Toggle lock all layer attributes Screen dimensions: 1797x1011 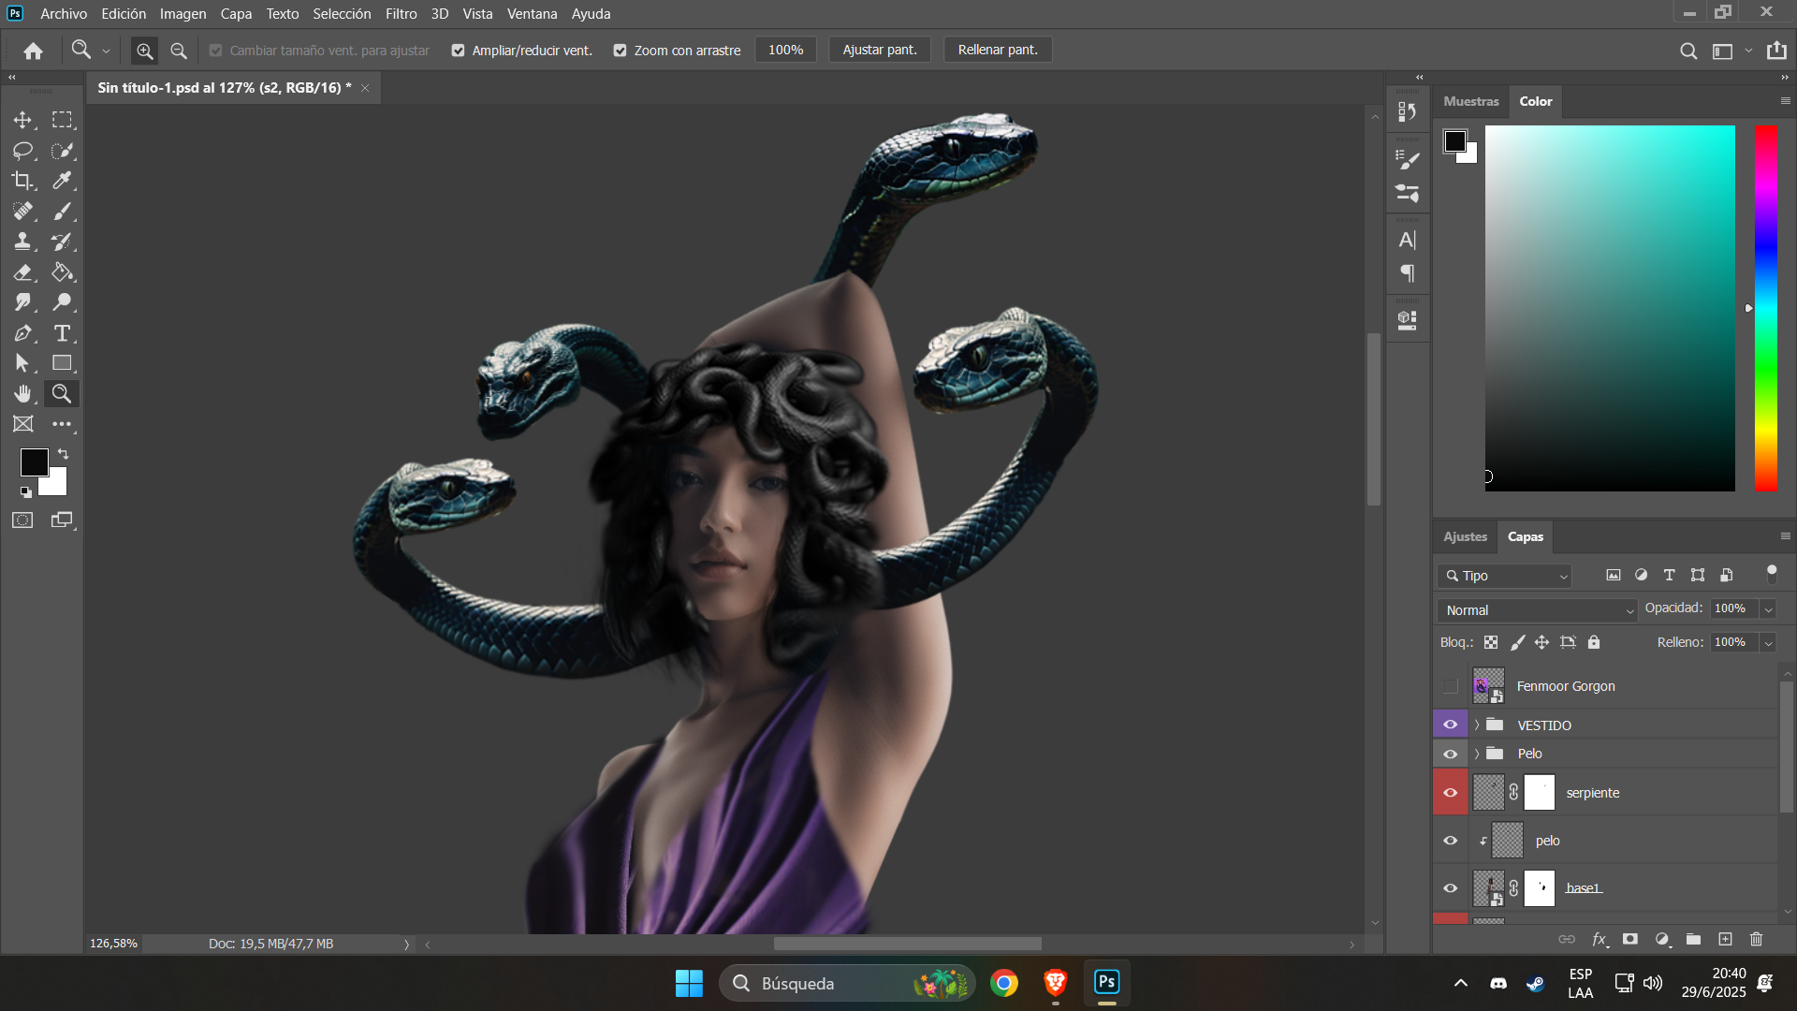point(1594,642)
